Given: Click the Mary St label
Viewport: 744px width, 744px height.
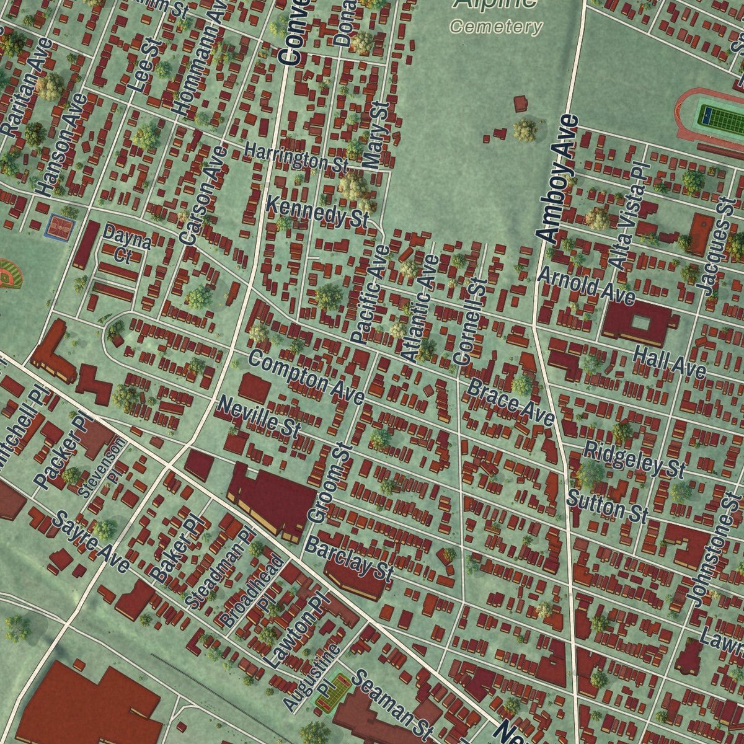Looking at the screenshot, I should 375,136.
